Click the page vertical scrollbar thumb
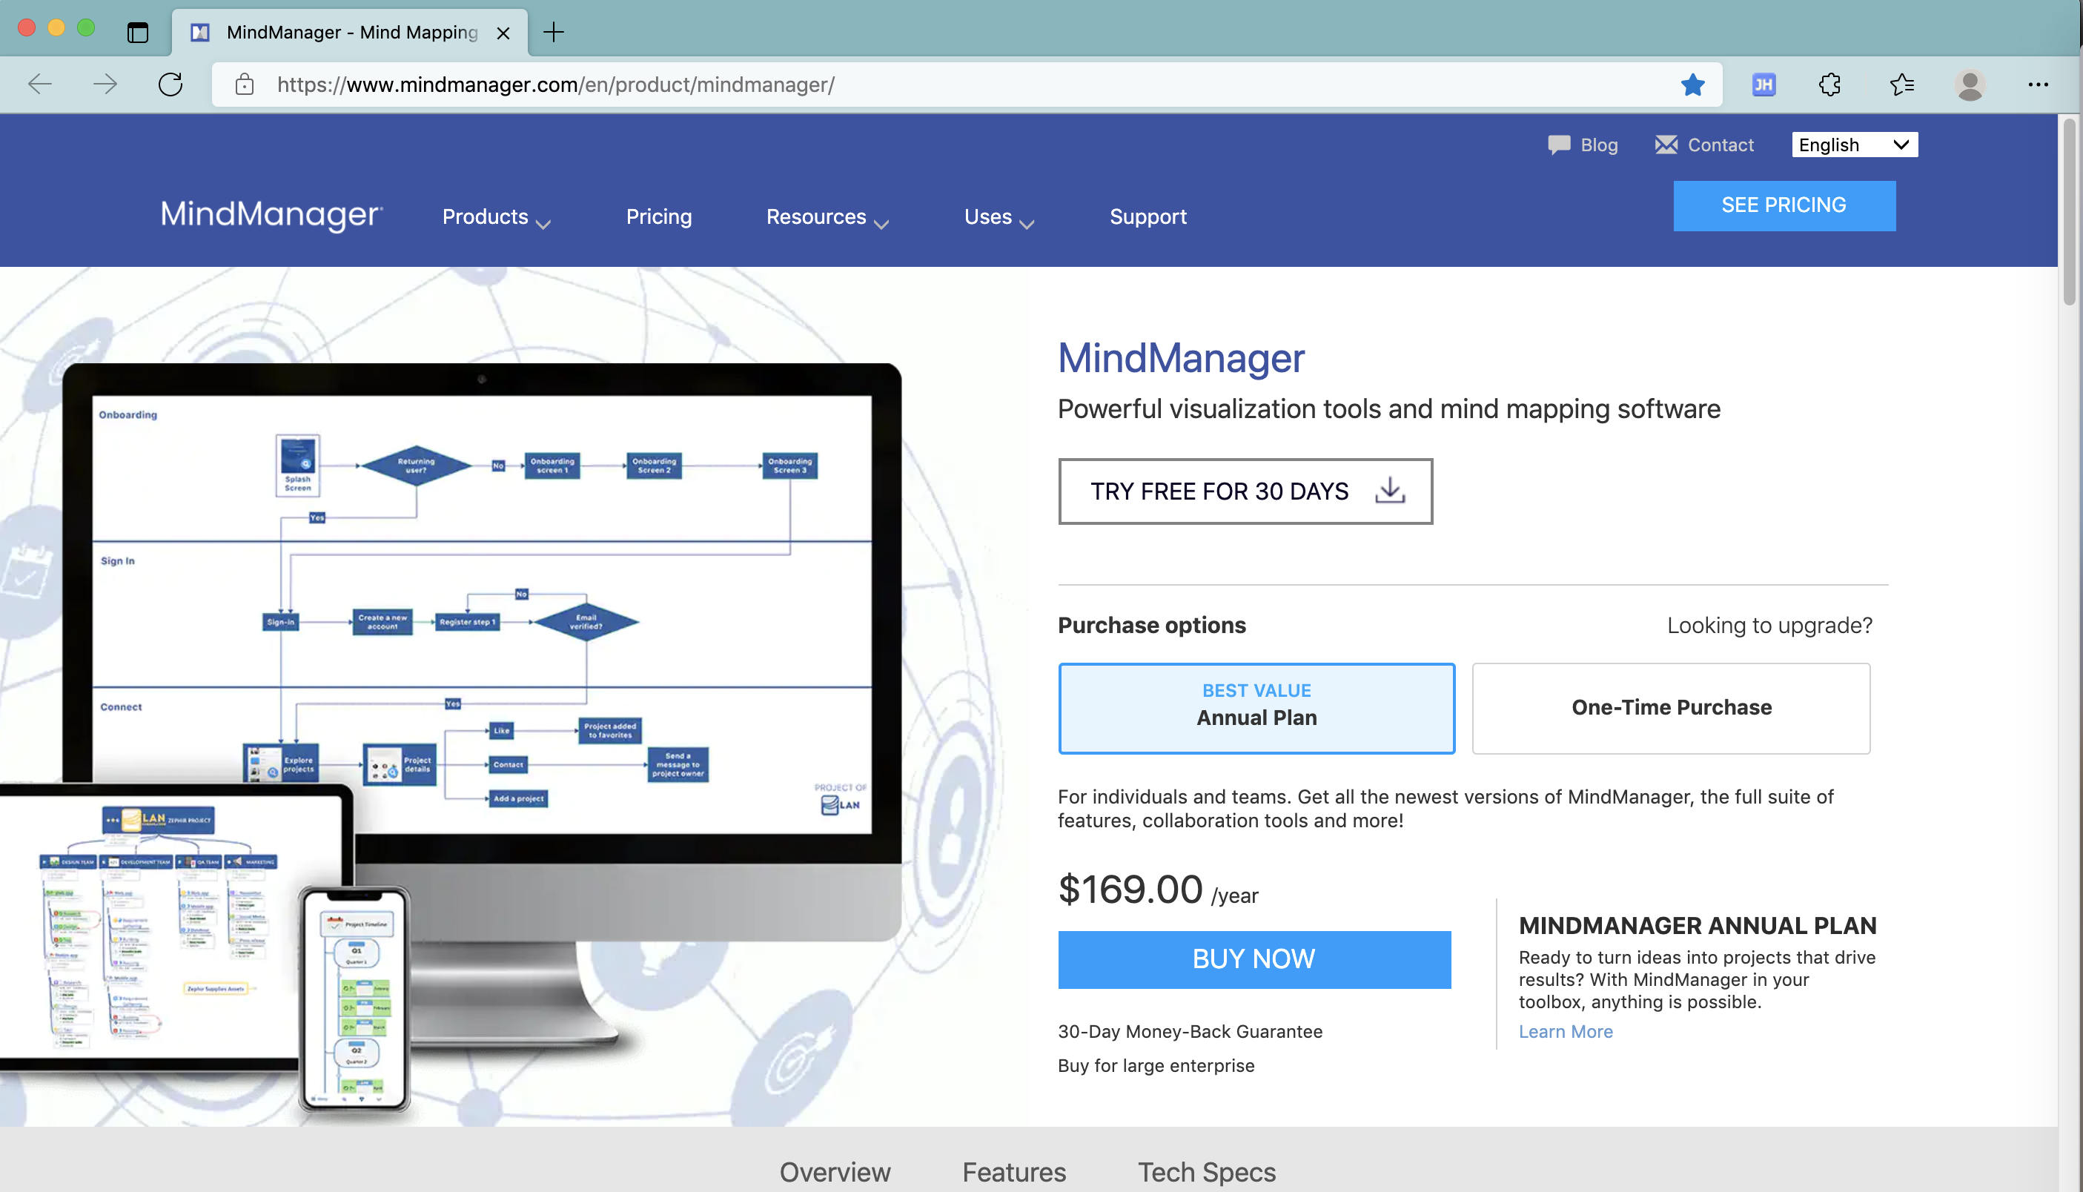This screenshot has width=2083, height=1192. 2068,211
